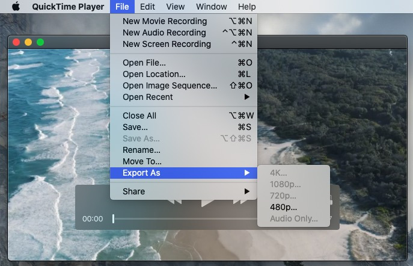Choose Close All from the menu
Image resolution: width=413 pixels, height=266 pixels.
pyautogui.click(x=183, y=116)
